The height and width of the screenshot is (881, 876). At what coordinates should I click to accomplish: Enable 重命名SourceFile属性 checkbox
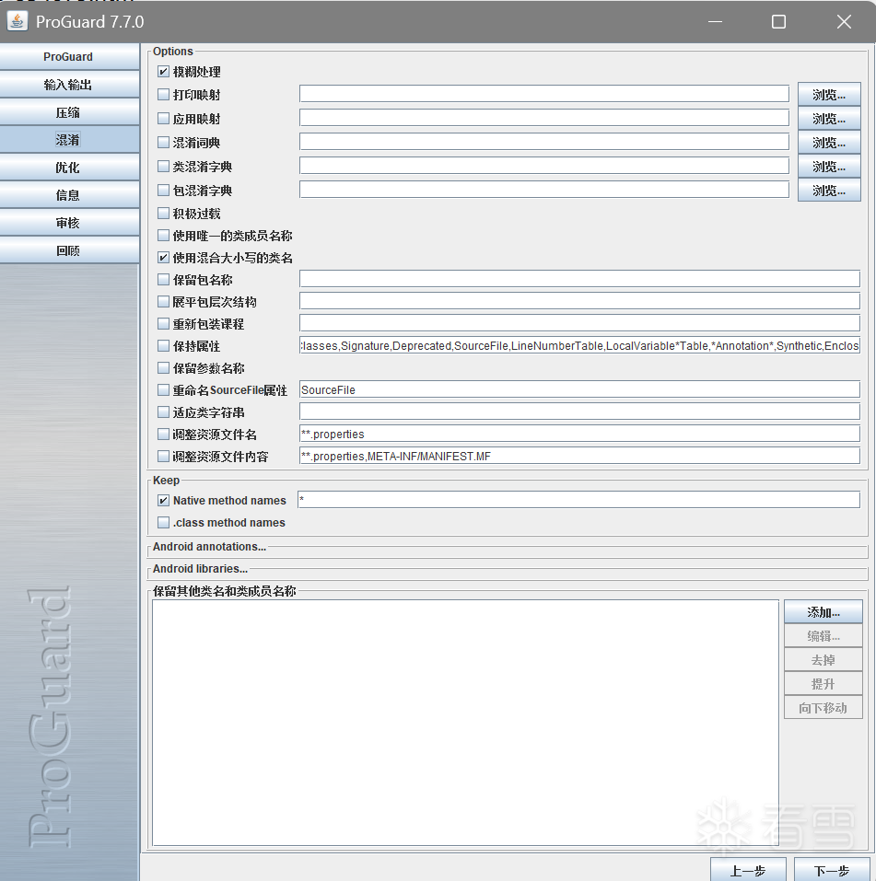click(164, 390)
